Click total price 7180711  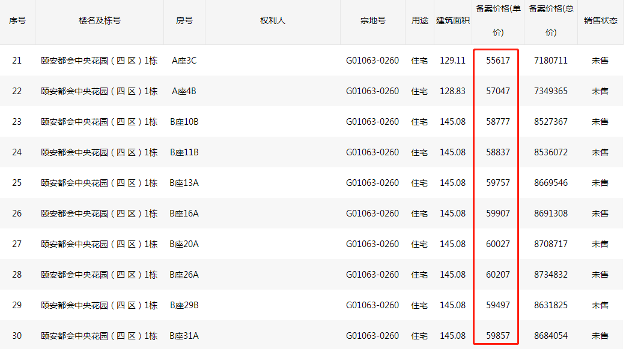551,61
